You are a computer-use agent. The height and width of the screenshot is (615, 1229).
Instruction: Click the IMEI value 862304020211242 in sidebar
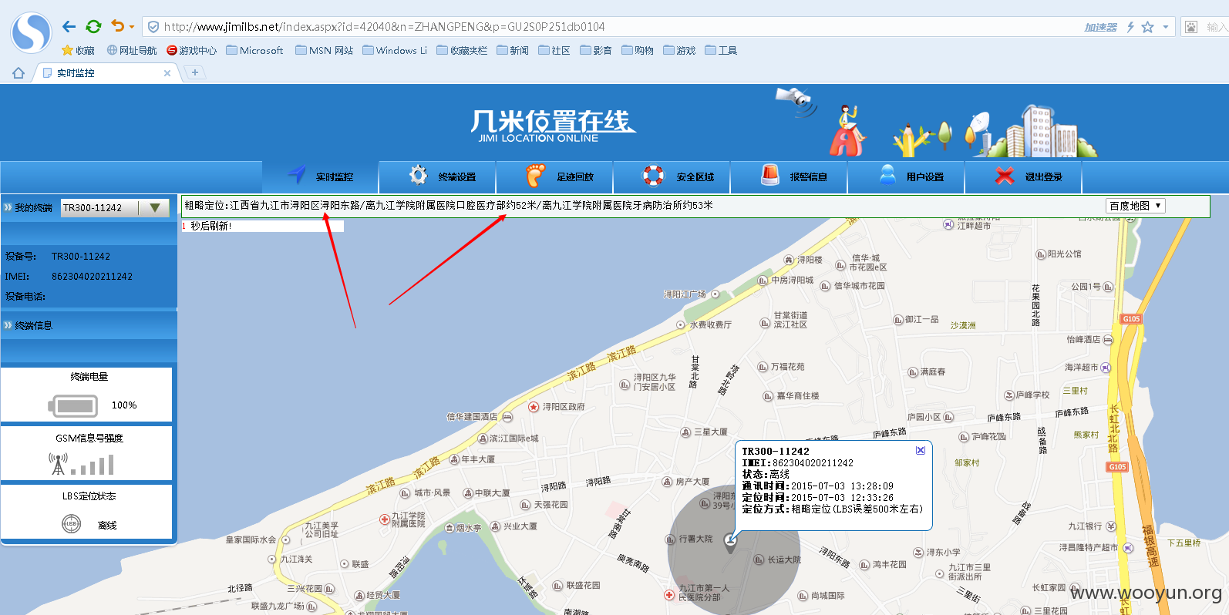[x=92, y=276]
